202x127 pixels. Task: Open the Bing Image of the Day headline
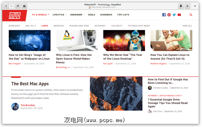29,57
